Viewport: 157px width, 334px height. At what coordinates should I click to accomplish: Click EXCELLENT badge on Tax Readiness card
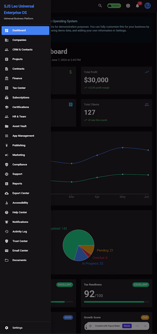tap(141, 285)
